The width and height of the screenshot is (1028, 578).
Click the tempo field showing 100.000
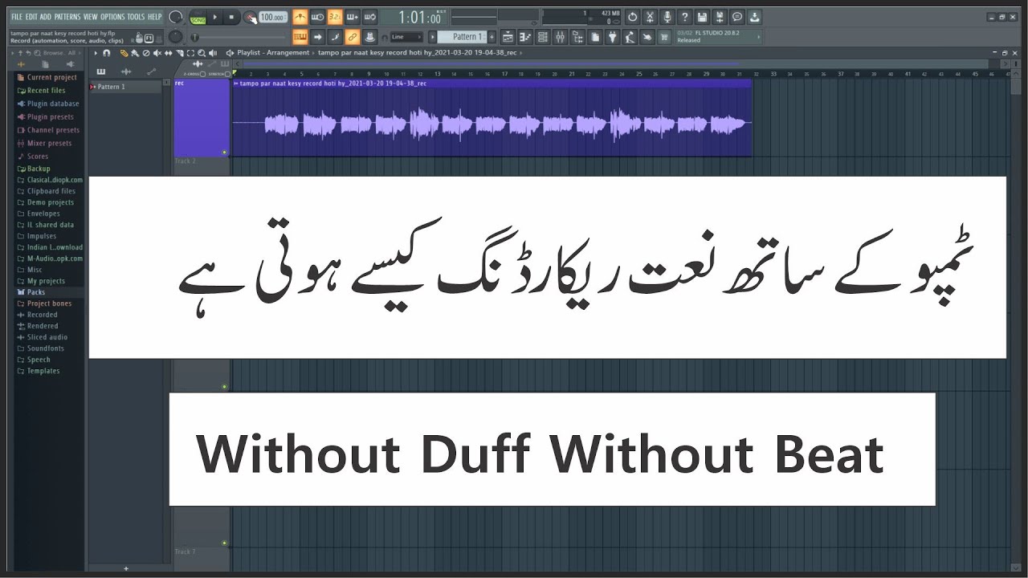(x=273, y=17)
